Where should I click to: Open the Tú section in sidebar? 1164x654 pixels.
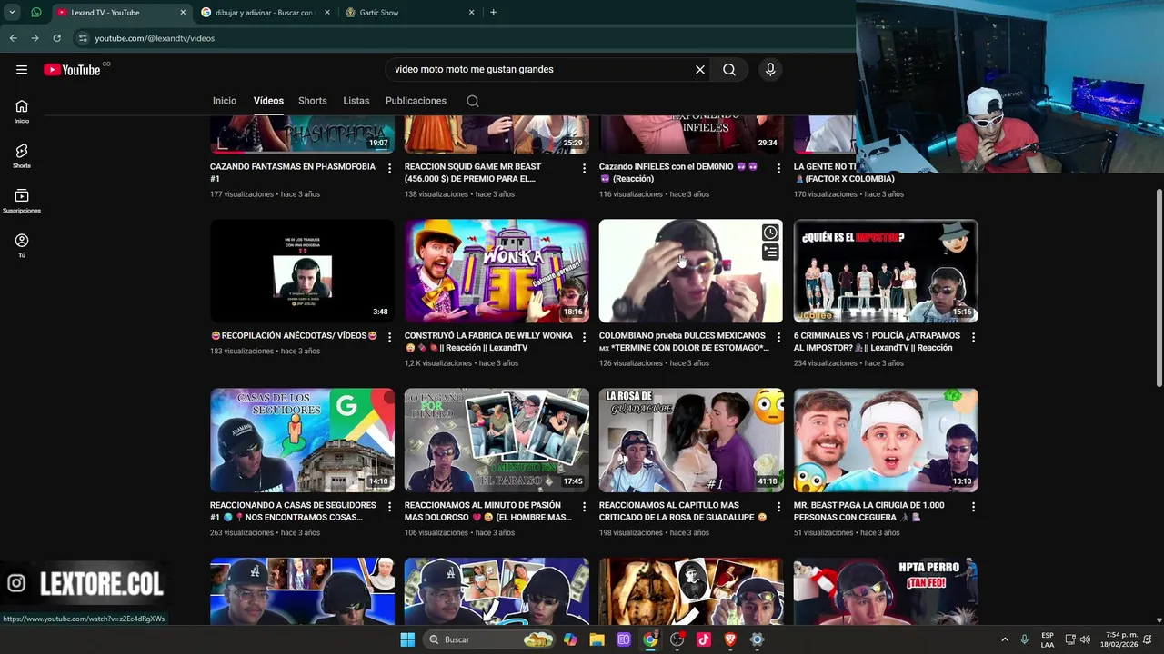pos(22,245)
